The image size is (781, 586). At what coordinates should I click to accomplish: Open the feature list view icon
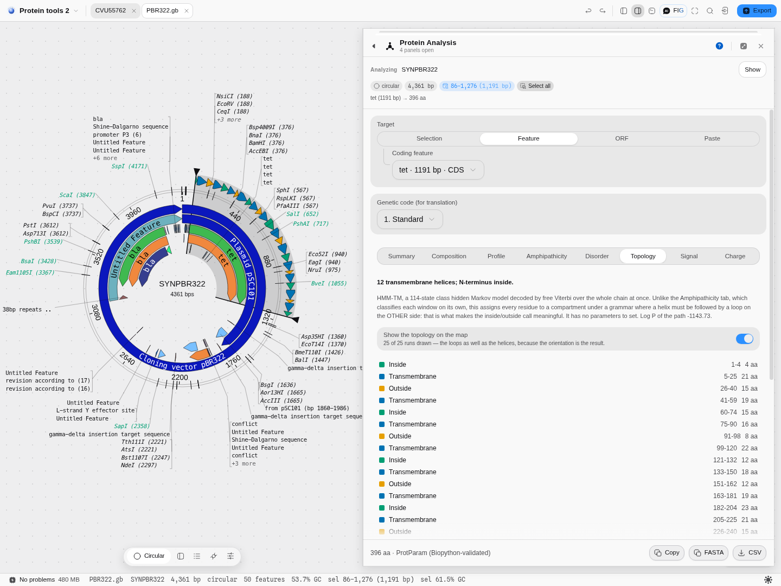197,556
